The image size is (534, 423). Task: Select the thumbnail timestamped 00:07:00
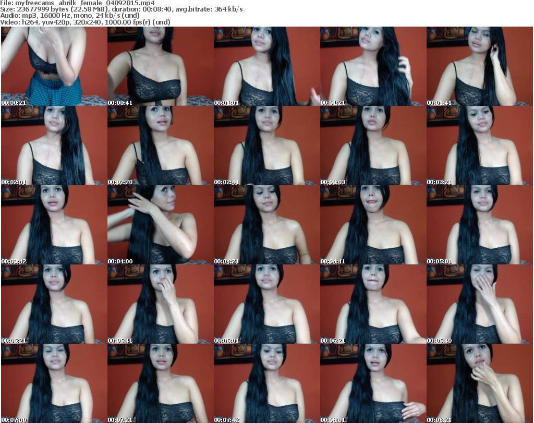click(54, 383)
